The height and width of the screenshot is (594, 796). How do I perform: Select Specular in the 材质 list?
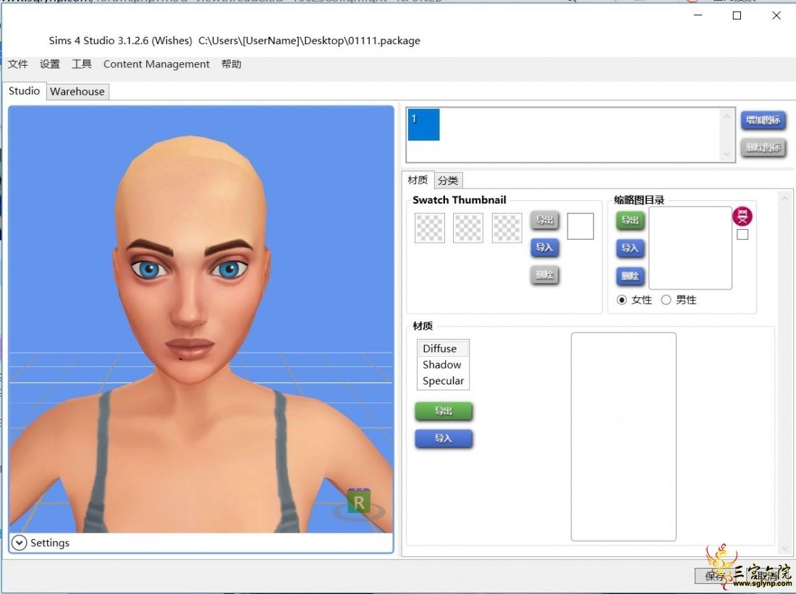[x=443, y=381]
